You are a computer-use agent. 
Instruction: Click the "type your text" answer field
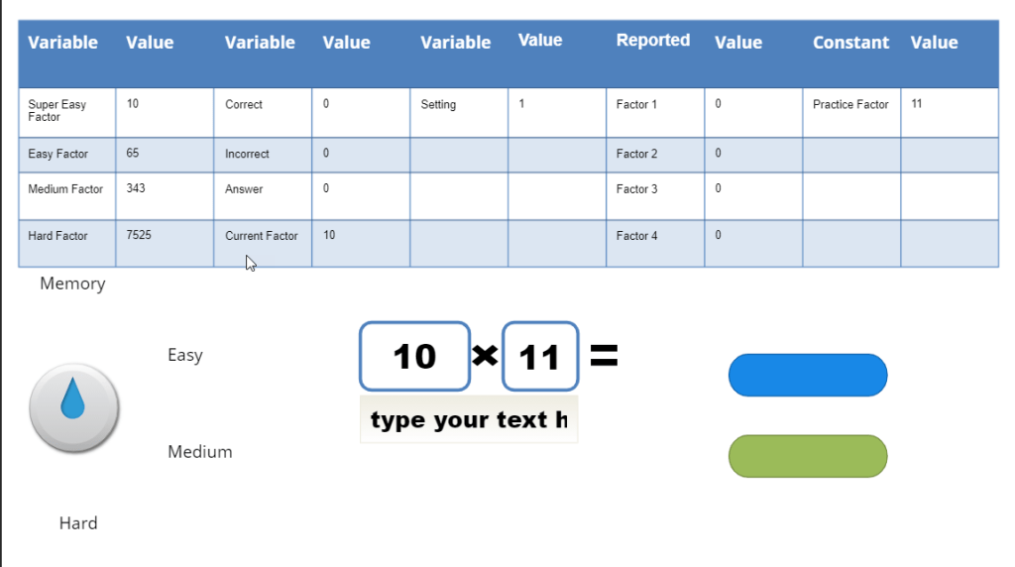point(468,420)
